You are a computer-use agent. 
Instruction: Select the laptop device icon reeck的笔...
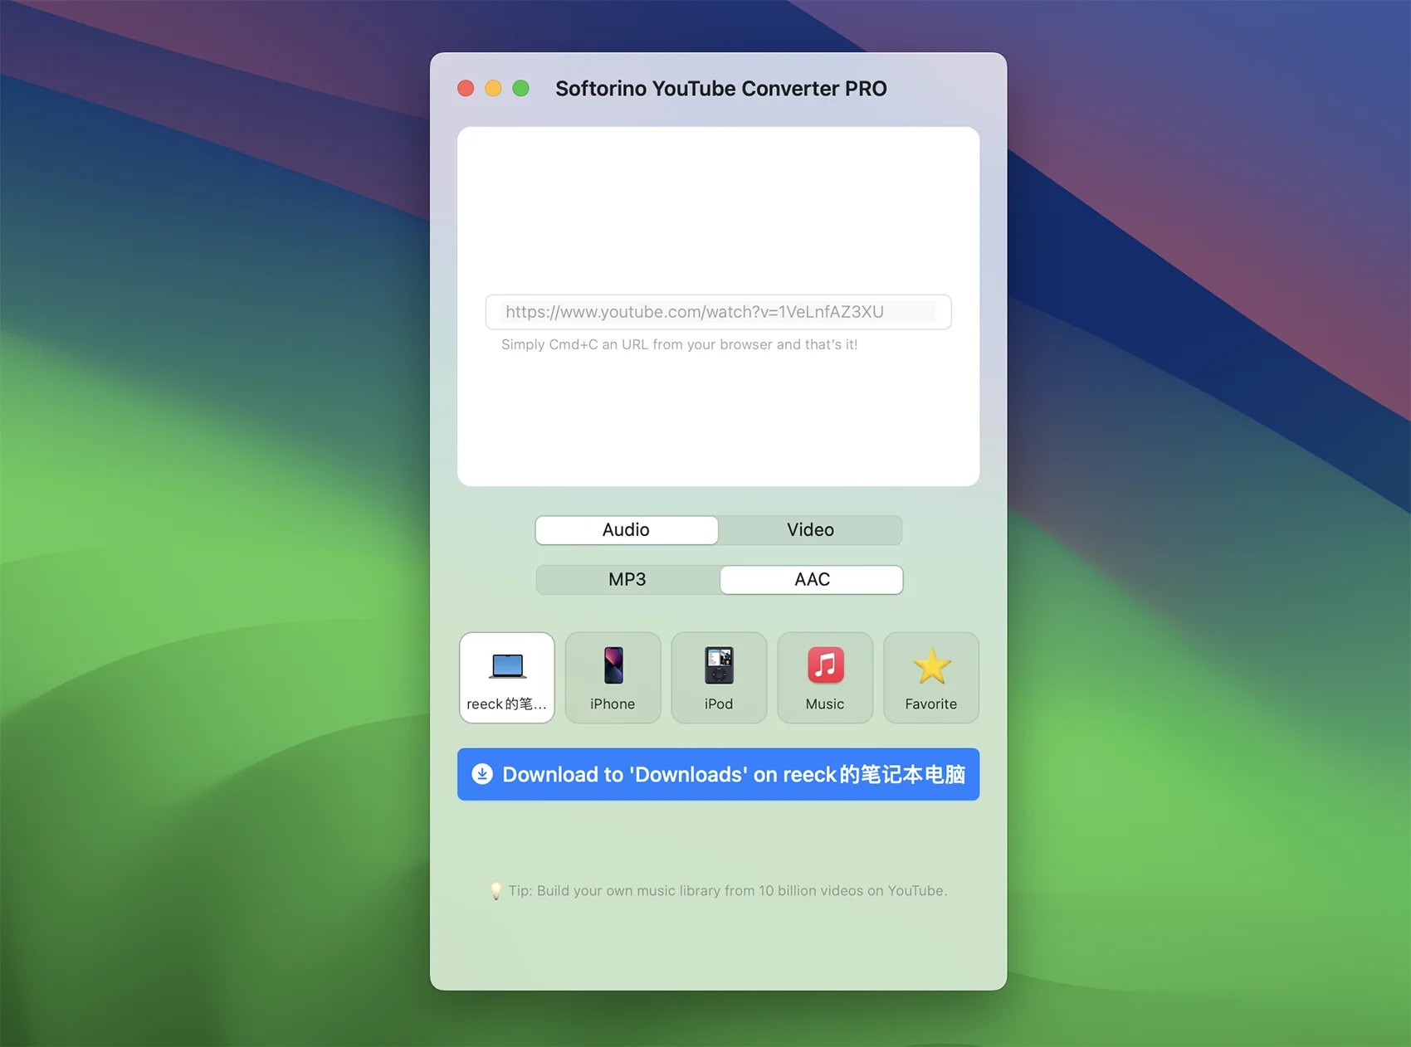click(x=507, y=678)
